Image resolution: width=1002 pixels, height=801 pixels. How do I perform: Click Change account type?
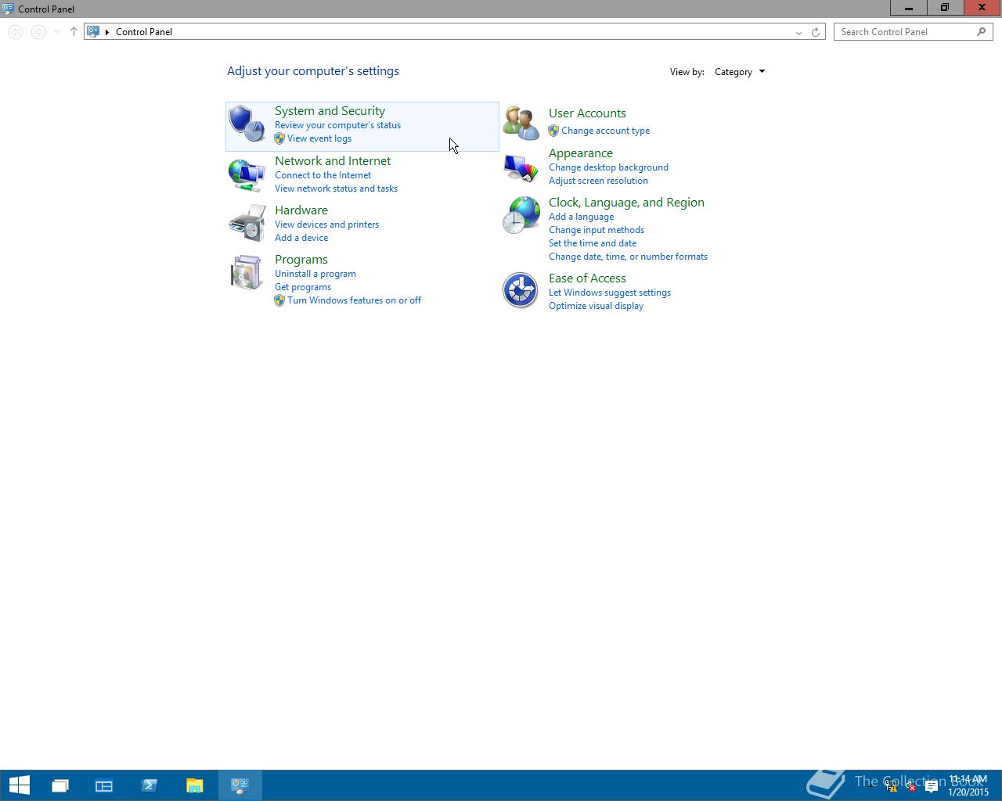(605, 131)
